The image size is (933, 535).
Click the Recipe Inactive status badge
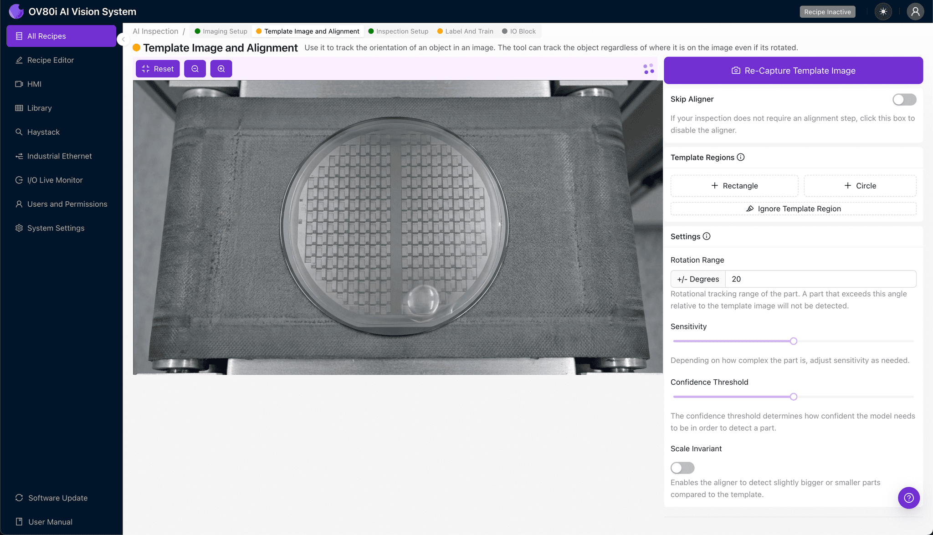[827, 12]
